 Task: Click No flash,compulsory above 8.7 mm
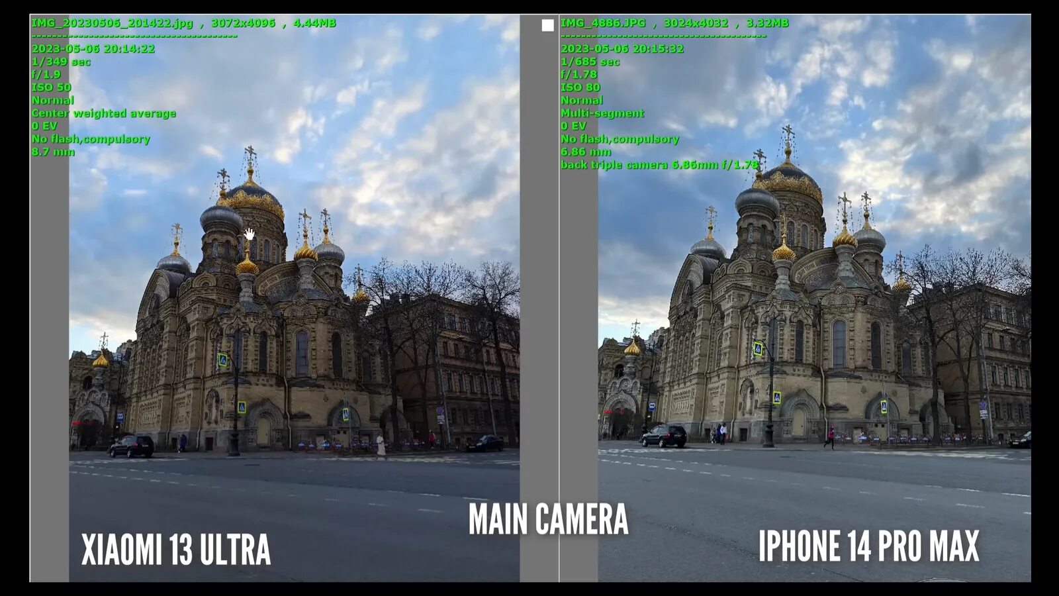[91, 139]
